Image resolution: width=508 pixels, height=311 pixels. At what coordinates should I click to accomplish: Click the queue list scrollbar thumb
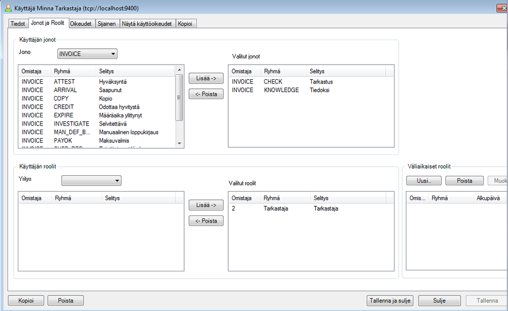click(x=179, y=98)
